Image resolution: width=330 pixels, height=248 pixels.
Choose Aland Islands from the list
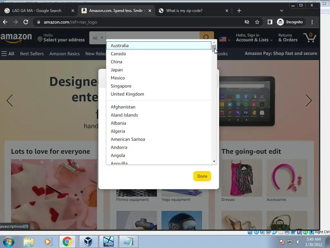point(159,115)
